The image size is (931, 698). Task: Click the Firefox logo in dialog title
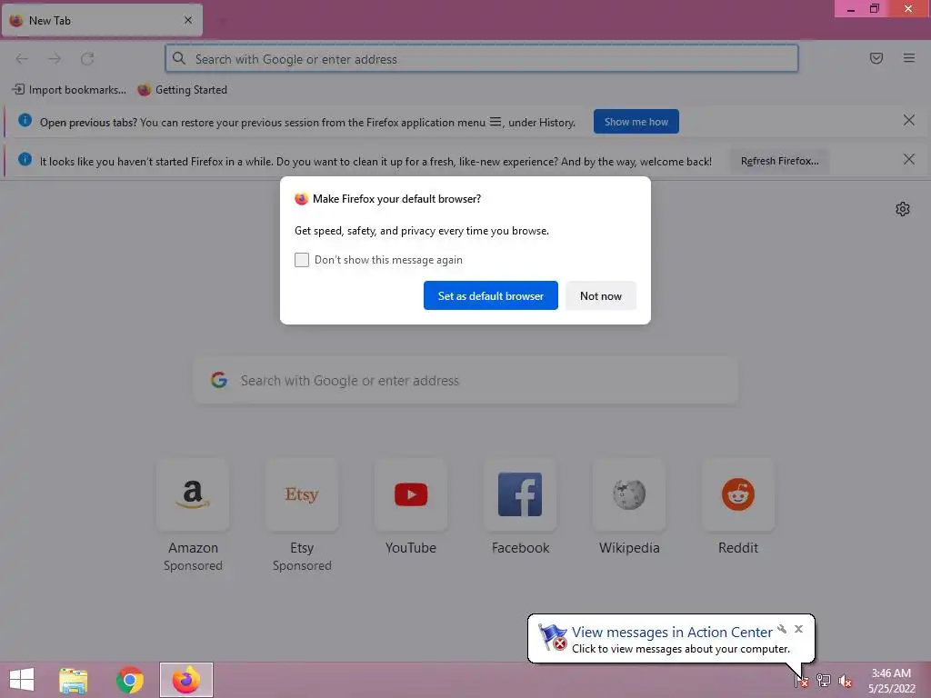pyautogui.click(x=302, y=199)
